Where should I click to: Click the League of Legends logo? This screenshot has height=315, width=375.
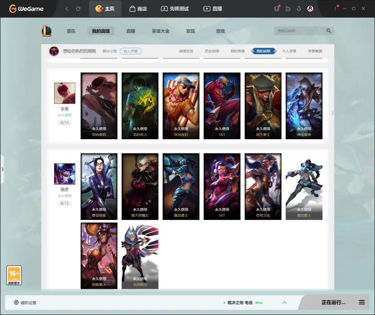47,31
